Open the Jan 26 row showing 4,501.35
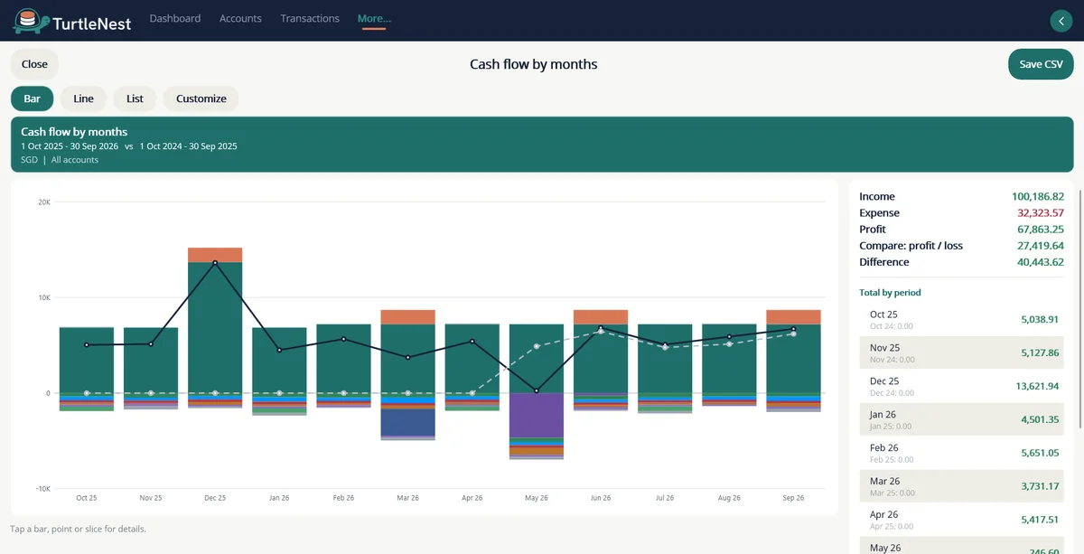This screenshot has width=1084, height=554. tap(961, 420)
